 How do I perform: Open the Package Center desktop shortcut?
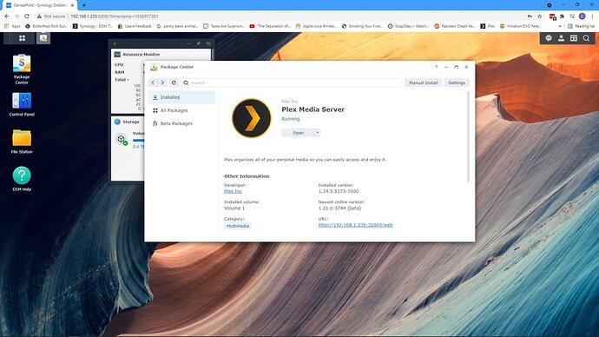(22, 69)
